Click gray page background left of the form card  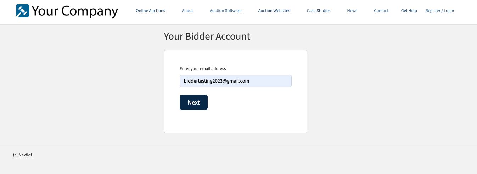pos(82,92)
